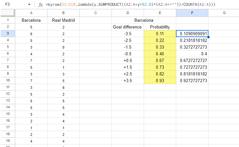Select cell showing 0.2181818182
Screen dimensions: 239x147
192,40
